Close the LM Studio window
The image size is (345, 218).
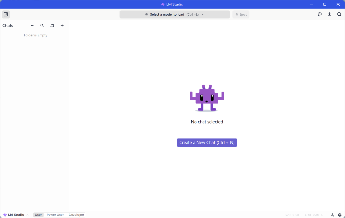pos(338,4)
